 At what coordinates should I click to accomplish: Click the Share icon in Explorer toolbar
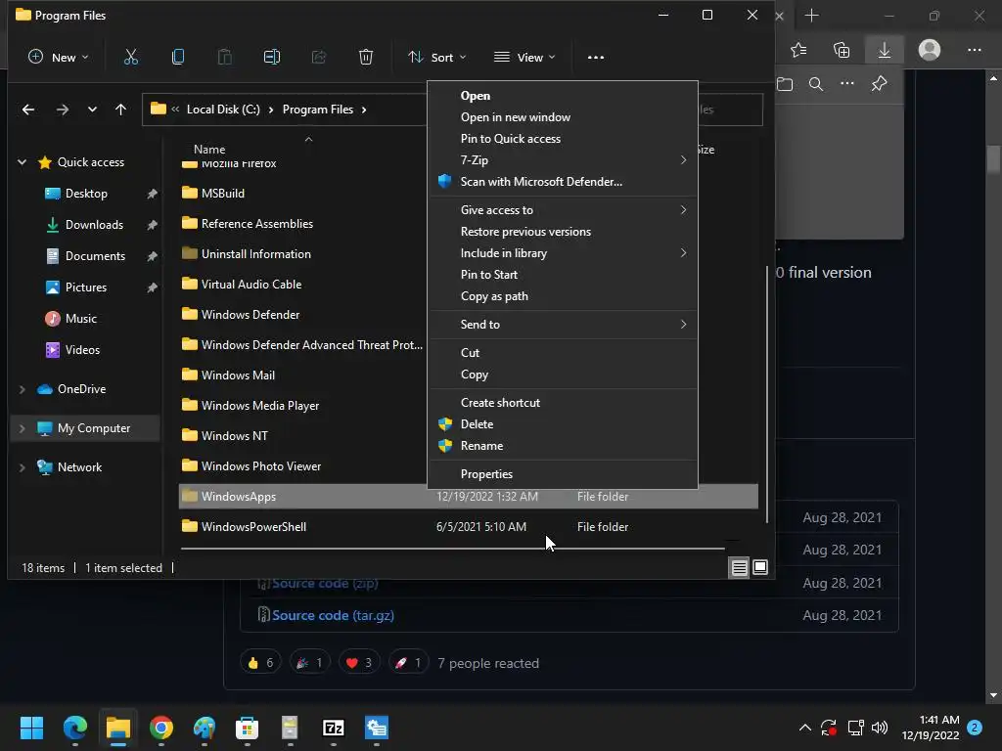[319, 58]
